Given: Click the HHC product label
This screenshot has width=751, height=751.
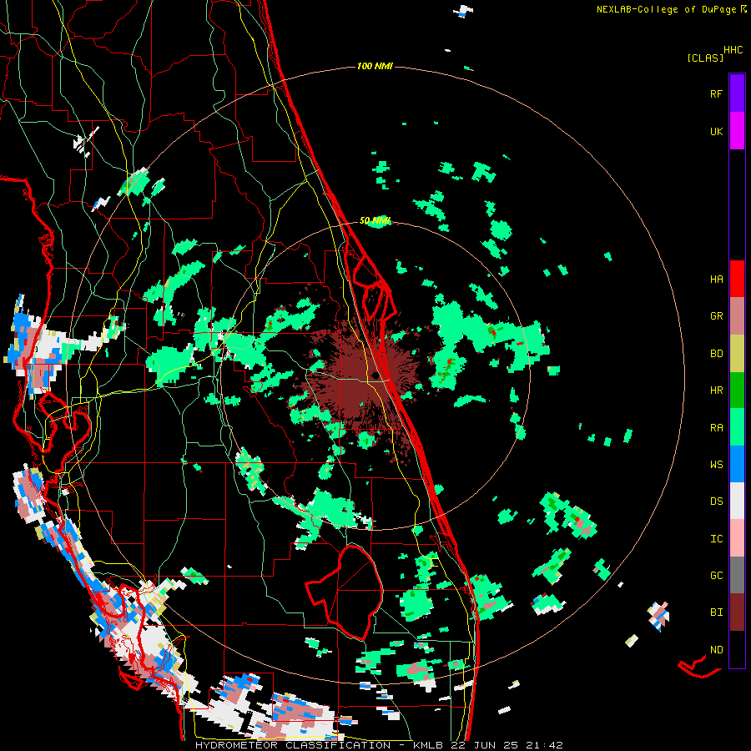Looking at the screenshot, I should pos(733,50).
